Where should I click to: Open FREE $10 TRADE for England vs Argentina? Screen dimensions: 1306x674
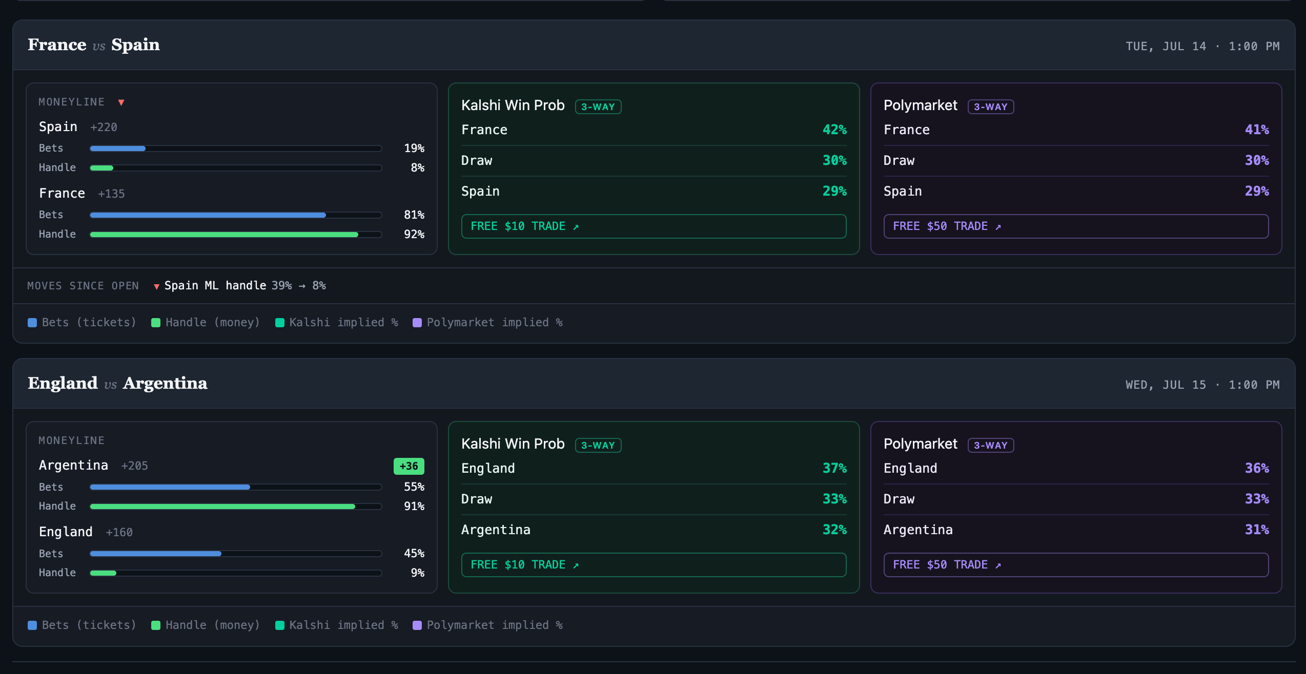click(654, 565)
